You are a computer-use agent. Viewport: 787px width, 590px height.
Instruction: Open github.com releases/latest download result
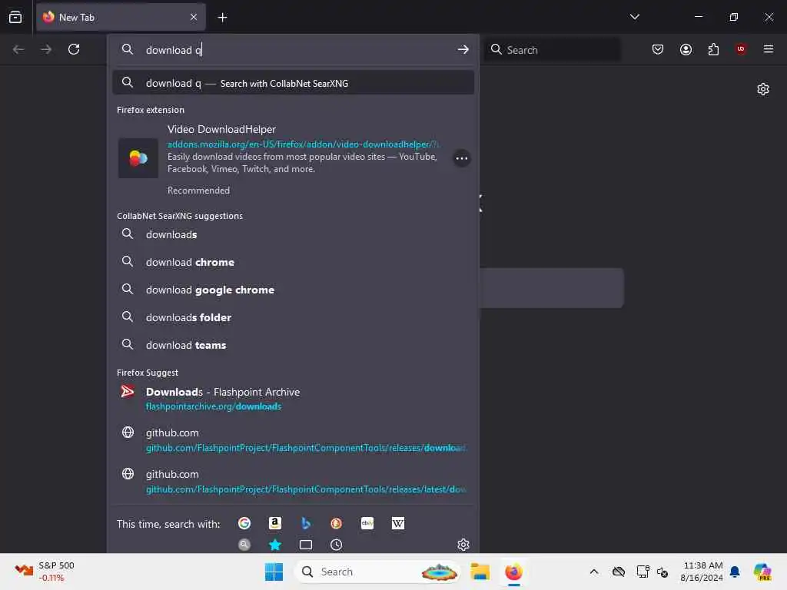(293, 482)
